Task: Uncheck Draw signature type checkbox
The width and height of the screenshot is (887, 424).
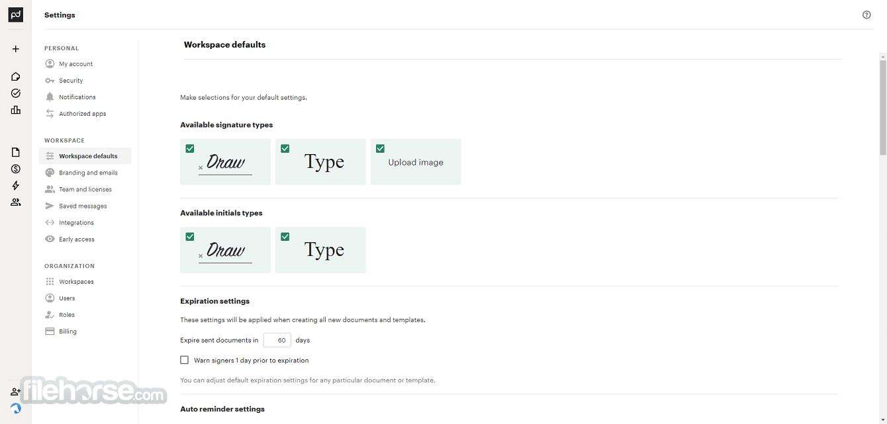Action: coord(190,148)
